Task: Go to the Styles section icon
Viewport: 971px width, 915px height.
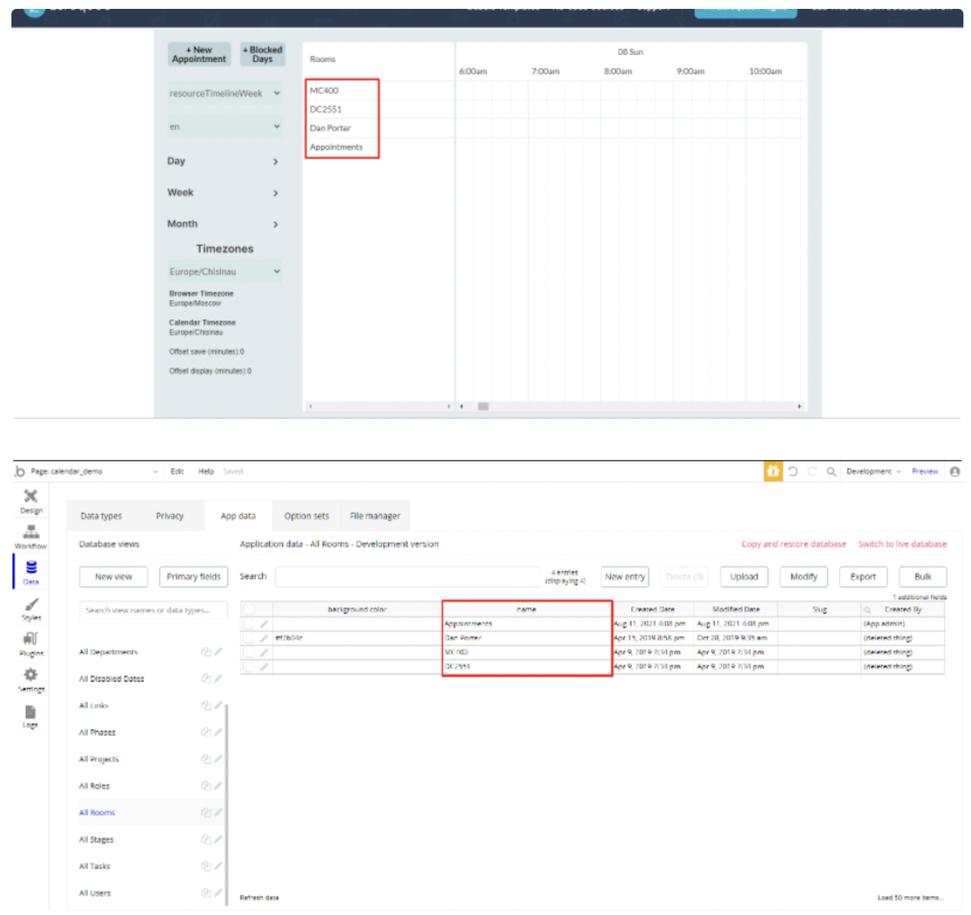Action: pyautogui.click(x=30, y=608)
